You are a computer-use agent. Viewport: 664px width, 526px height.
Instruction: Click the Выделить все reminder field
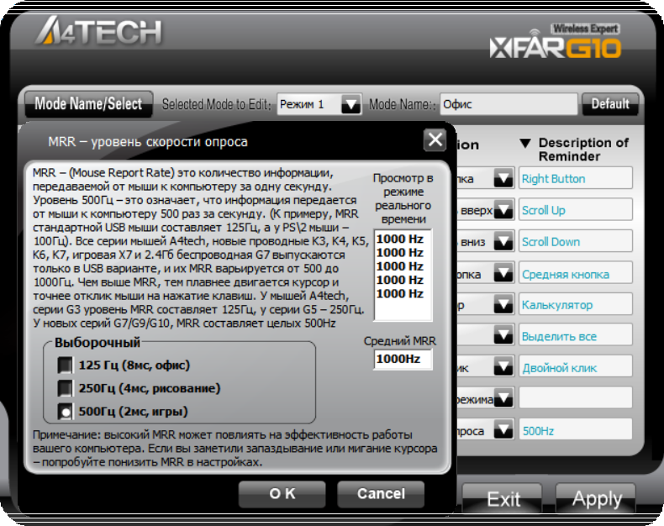pos(576,336)
